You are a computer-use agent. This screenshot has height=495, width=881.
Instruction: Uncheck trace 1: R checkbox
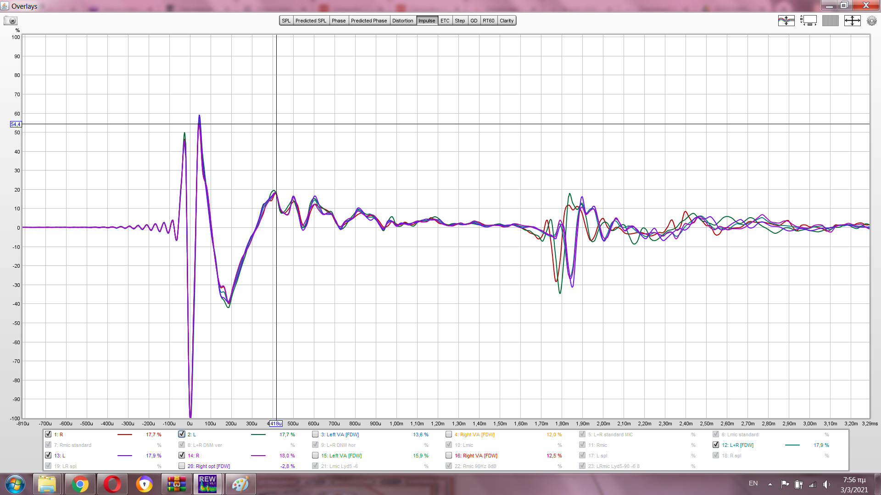(x=48, y=434)
